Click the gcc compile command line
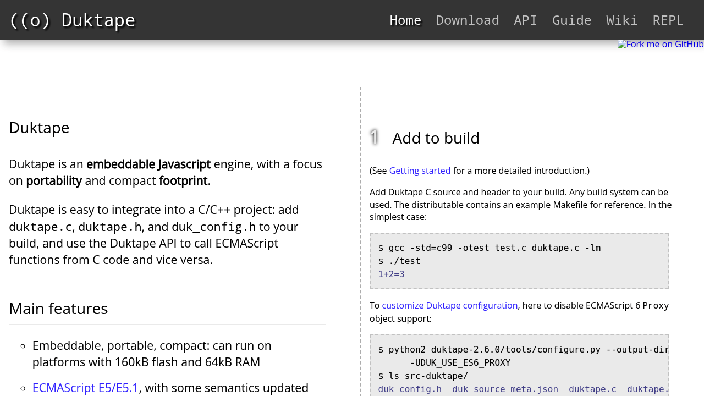The height and width of the screenshot is (396, 704). [x=489, y=248]
